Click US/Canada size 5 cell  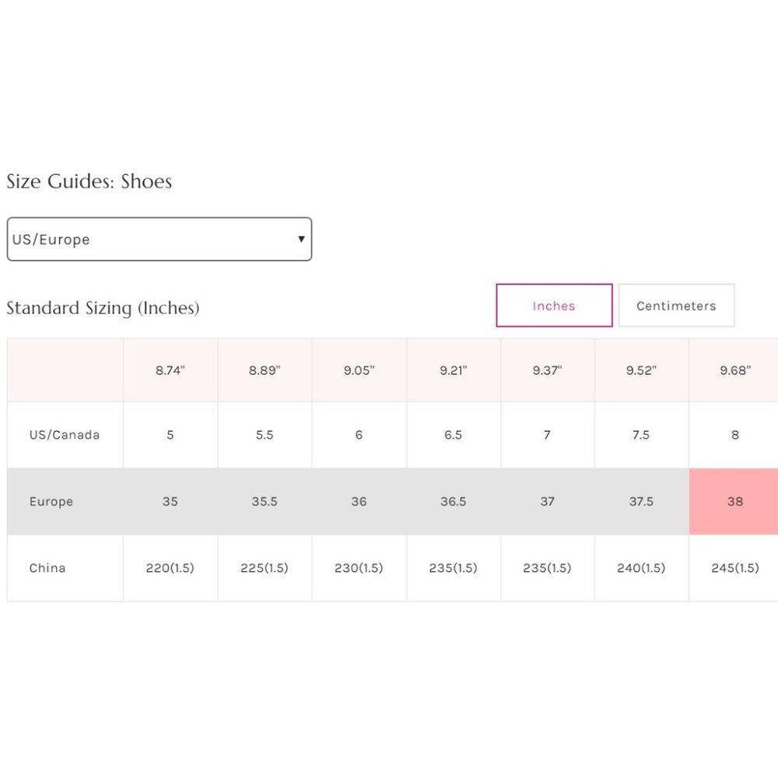tap(170, 435)
